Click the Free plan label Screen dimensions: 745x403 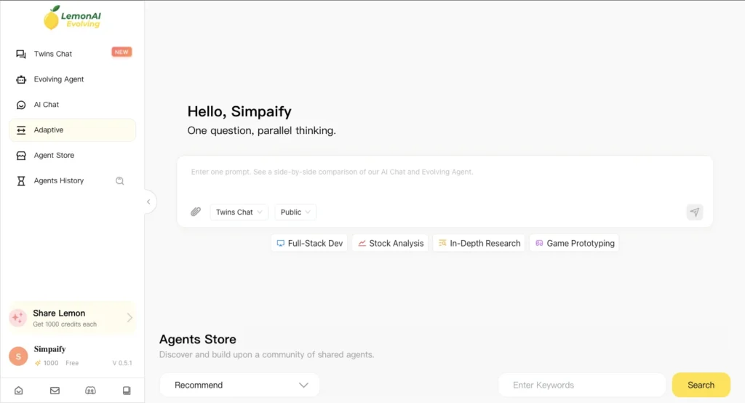[x=72, y=363]
